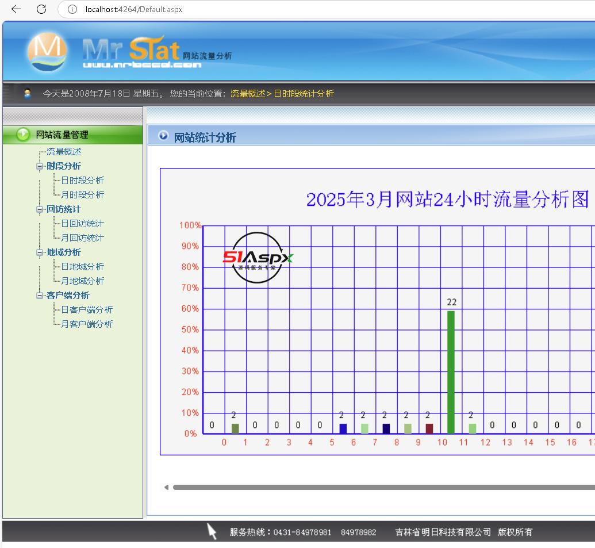The height and width of the screenshot is (548, 595).
Task: Click the 60% label on the y-axis
Action: (x=190, y=309)
